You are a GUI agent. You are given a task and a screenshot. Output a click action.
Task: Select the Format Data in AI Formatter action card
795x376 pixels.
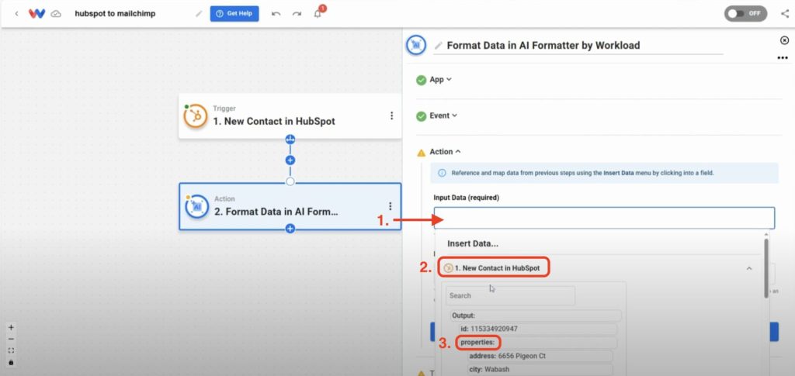tap(290, 206)
